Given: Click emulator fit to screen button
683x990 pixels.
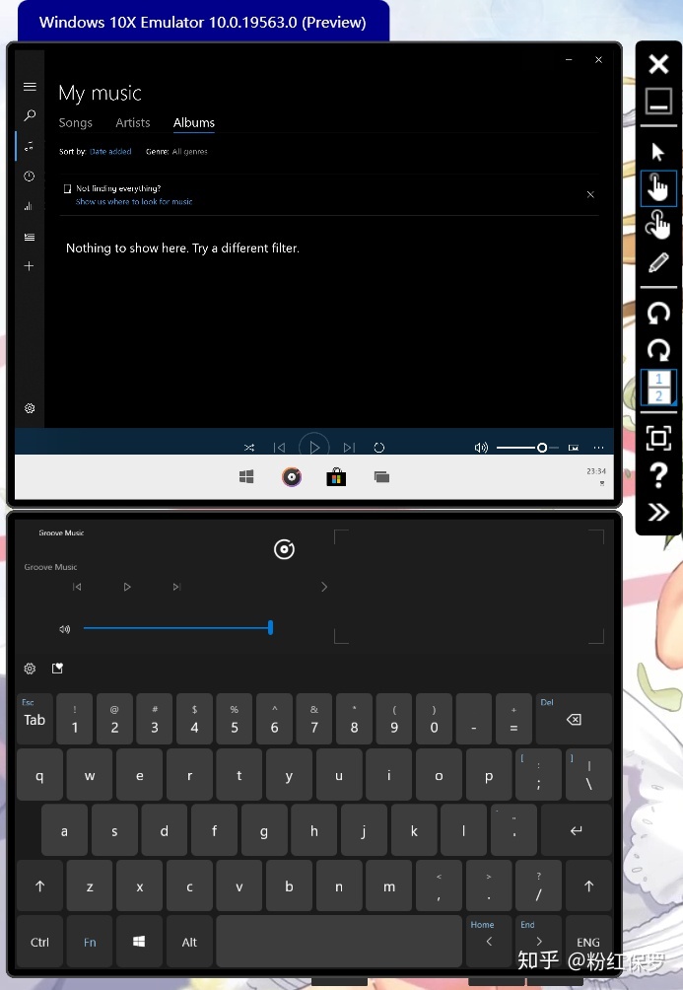Looking at the screenshot, I should click(x=658, y=437).
